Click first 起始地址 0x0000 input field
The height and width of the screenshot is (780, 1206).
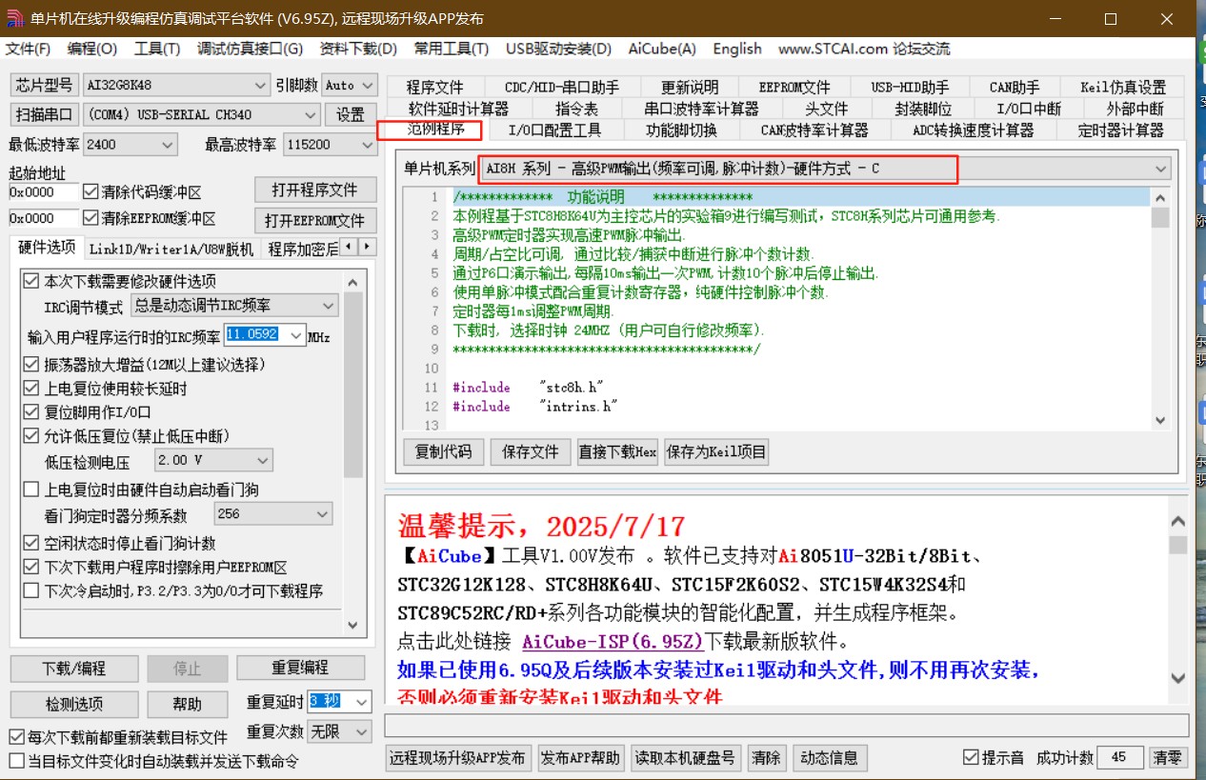(x=44, y=191)
